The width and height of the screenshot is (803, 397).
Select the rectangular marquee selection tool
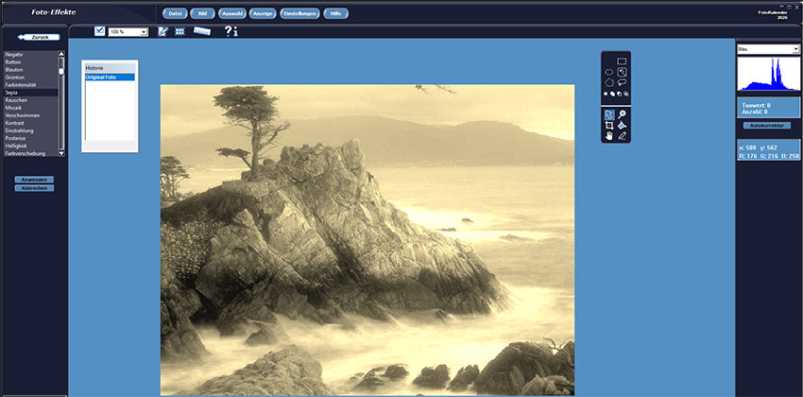622,60
